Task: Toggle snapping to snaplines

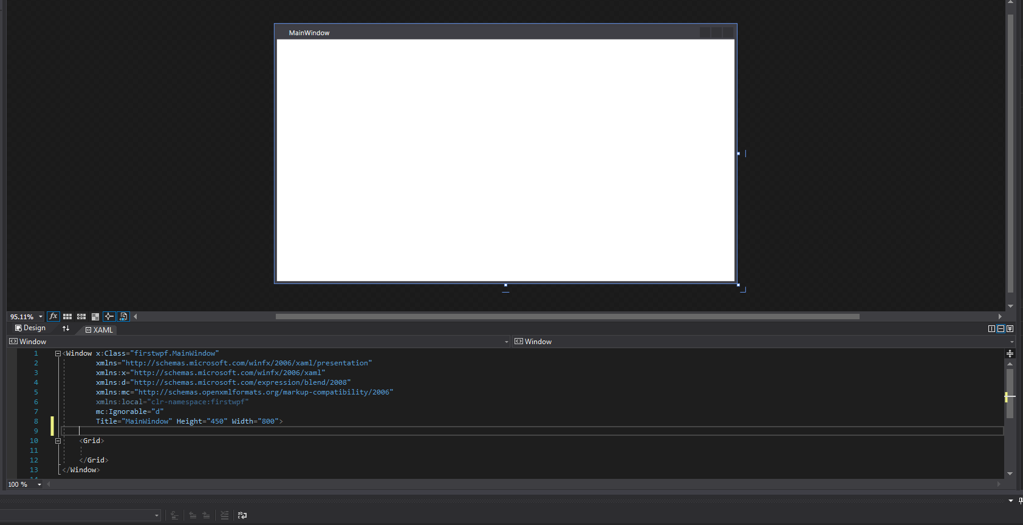Action: click(109, 316)
